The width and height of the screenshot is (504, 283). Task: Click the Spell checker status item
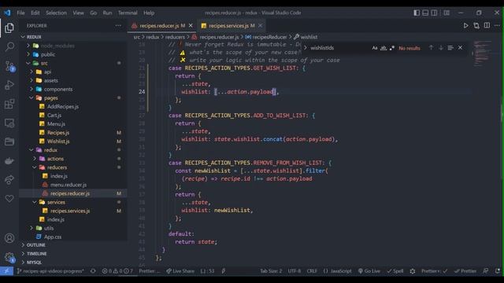coord(395,271)
